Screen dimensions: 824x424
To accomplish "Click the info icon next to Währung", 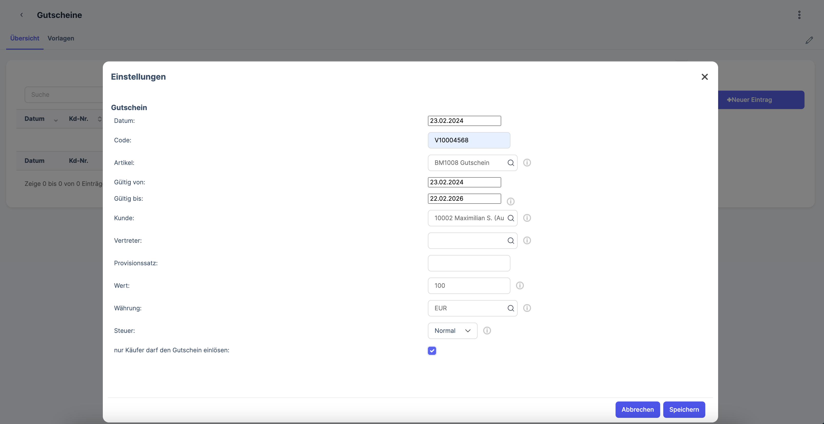I will click(x=527, y=308).
